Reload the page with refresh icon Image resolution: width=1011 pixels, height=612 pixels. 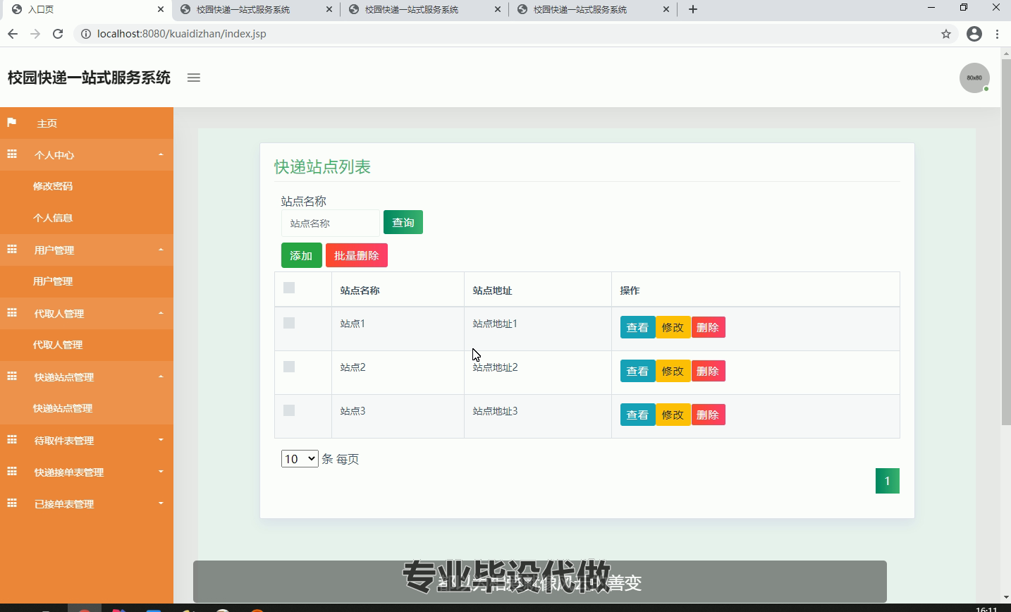tap(58, 34)
